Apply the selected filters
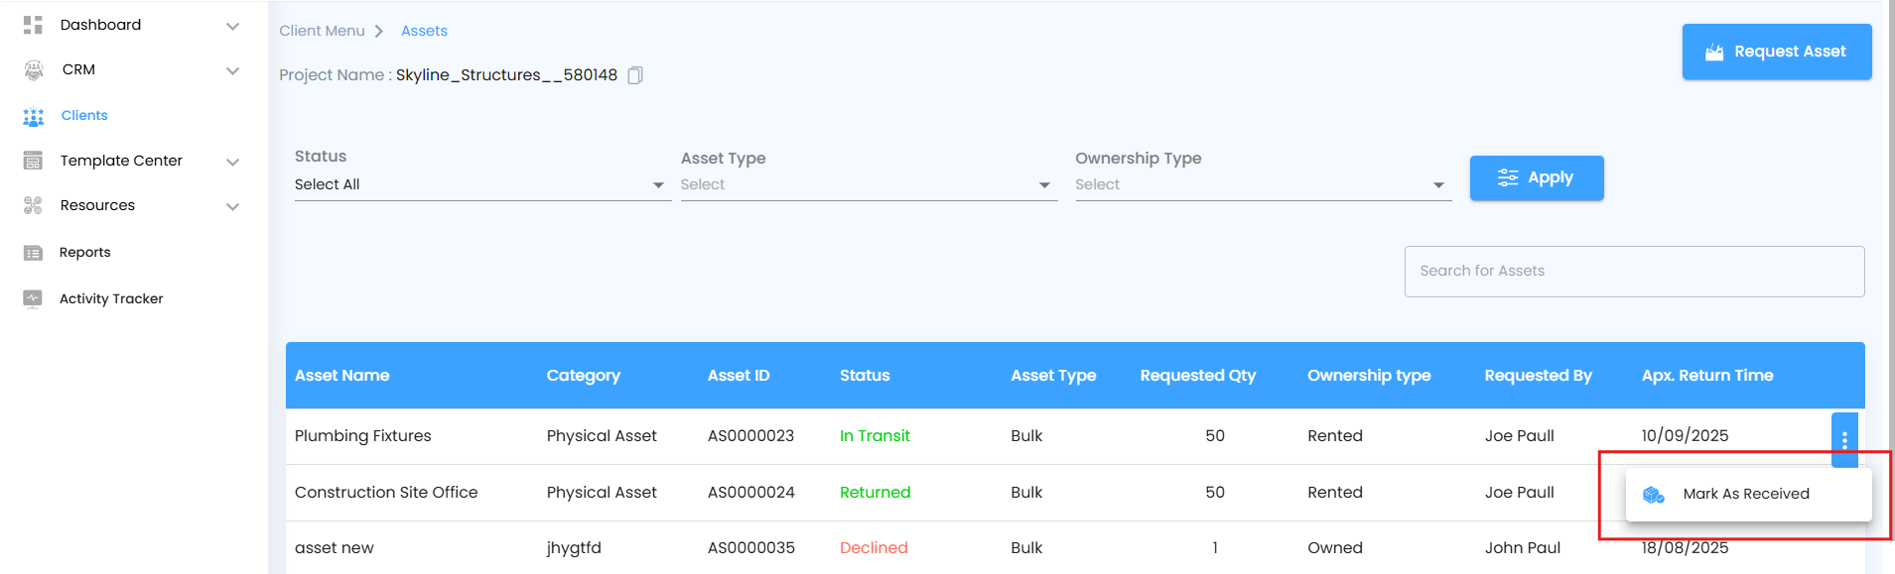Screen dimensions: 1895x574 [1536, 178]
